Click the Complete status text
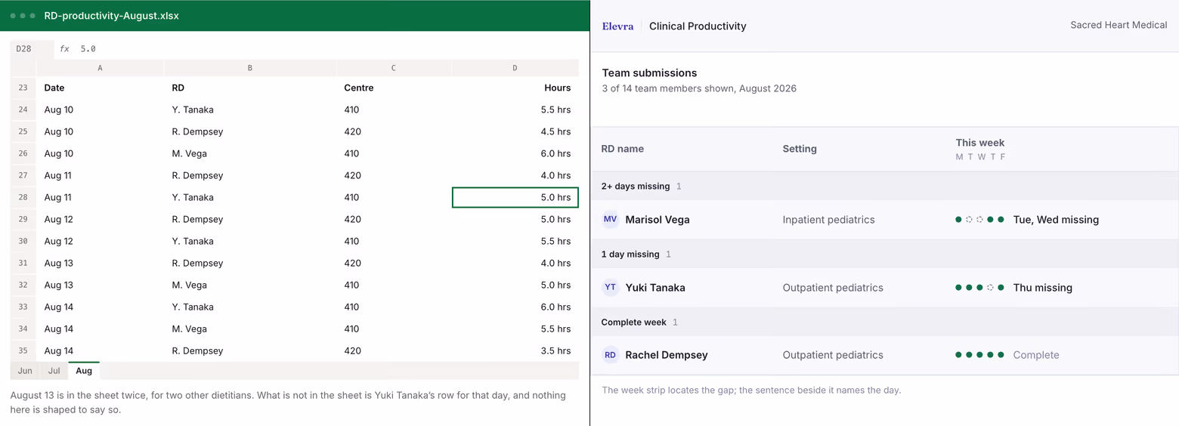Screen dimensions: 1179x426 [x=1036, y=355]
